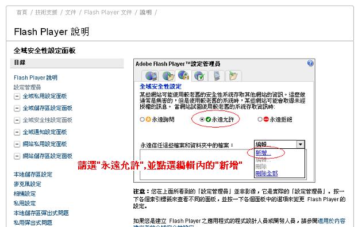The height and width of the screenshot is (227, 358).
Task: Open the 麥克風設定 link
Action: pyautogui.click(x=28, y=184)
